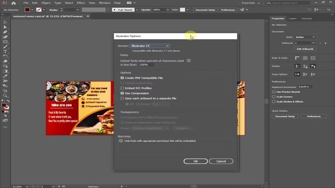Click the Change Screen Mode icon
This screenshot has height=188, width=335.
coord(5,121)
